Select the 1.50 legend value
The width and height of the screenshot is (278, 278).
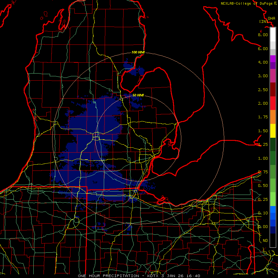click(x=263, y=131)
